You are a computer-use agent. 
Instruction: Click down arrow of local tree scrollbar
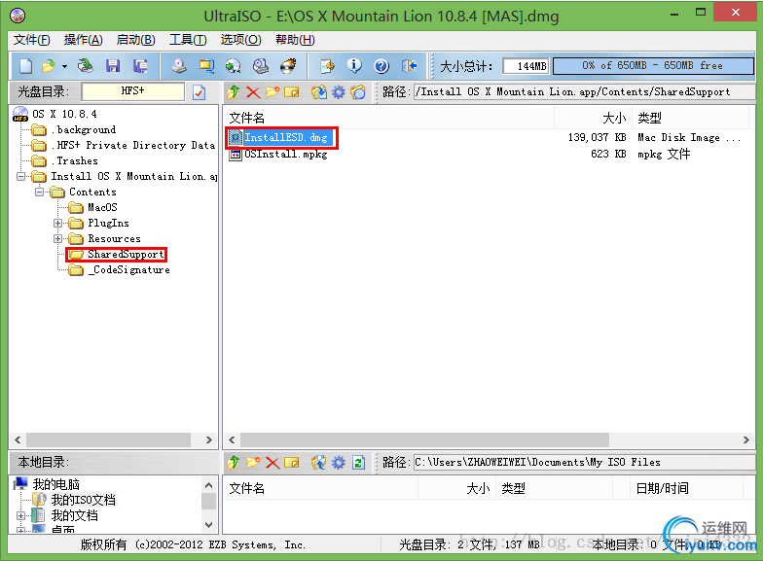(x=208, y=525)
